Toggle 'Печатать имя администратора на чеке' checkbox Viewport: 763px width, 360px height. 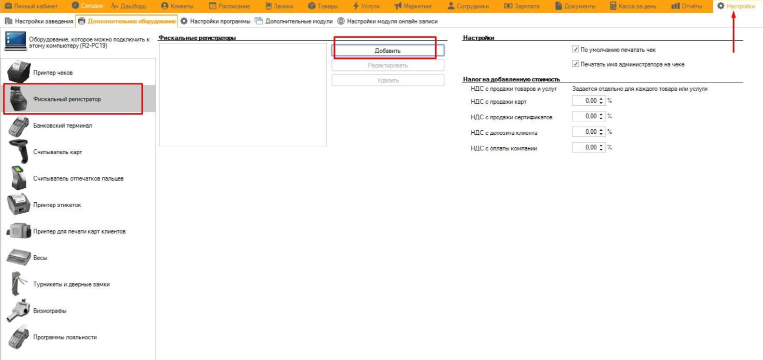pyautogui.click(x=575, y=64)
